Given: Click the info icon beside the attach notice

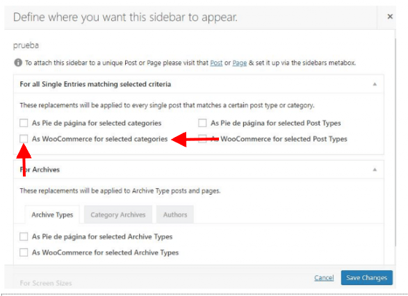Looking at the screenshot, I should point(18,63).
